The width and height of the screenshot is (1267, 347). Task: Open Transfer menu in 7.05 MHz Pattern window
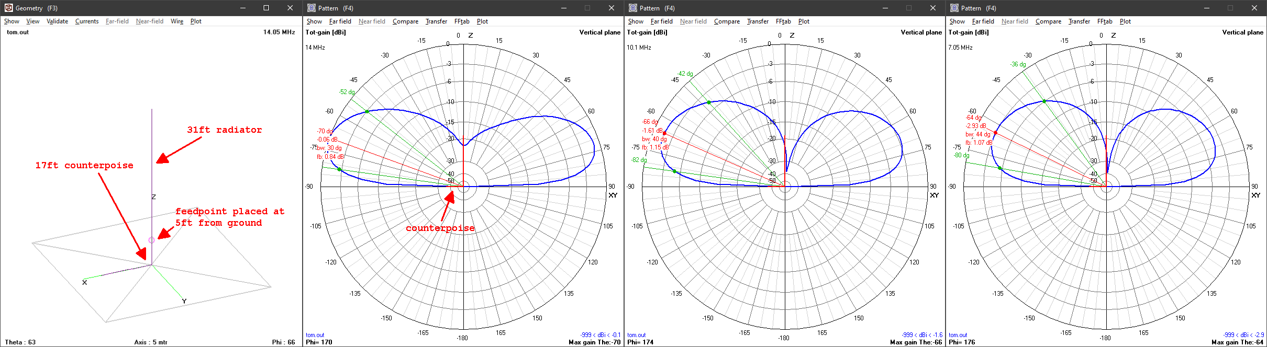[x=1079, y=21]
